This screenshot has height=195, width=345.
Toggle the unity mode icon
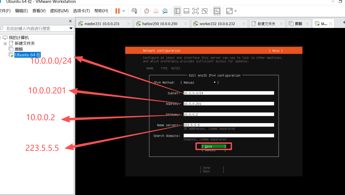click(205, 11)
